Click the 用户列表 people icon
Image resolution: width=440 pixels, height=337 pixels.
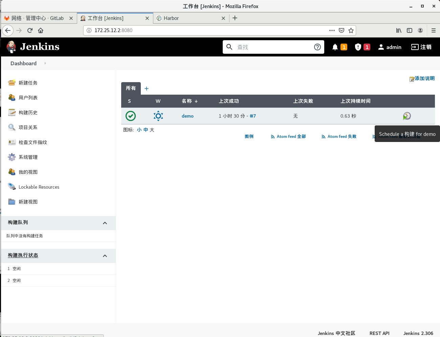pyautogui.click(x=12, y=98)
